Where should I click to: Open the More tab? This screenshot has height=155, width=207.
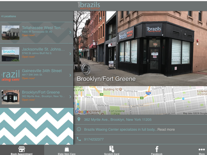coord(202,150)
